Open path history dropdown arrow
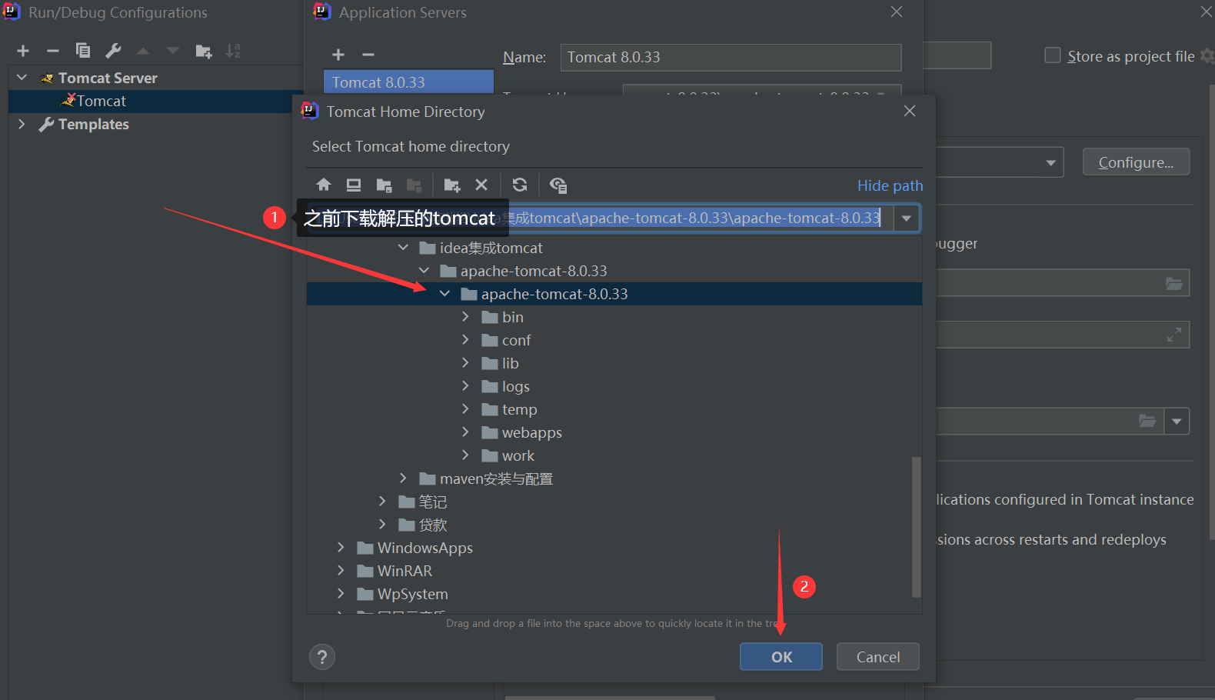The image size is (1215, 700). coord(907,218)
